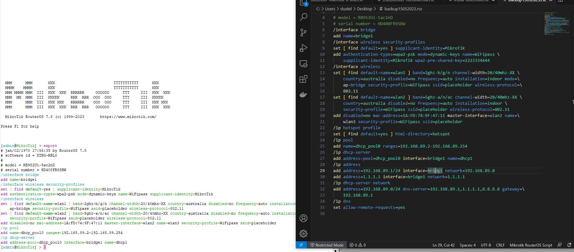The image size is (574, 252).
Task: Click scroll-down arrow below terminal window
Action: click(335, 250)
